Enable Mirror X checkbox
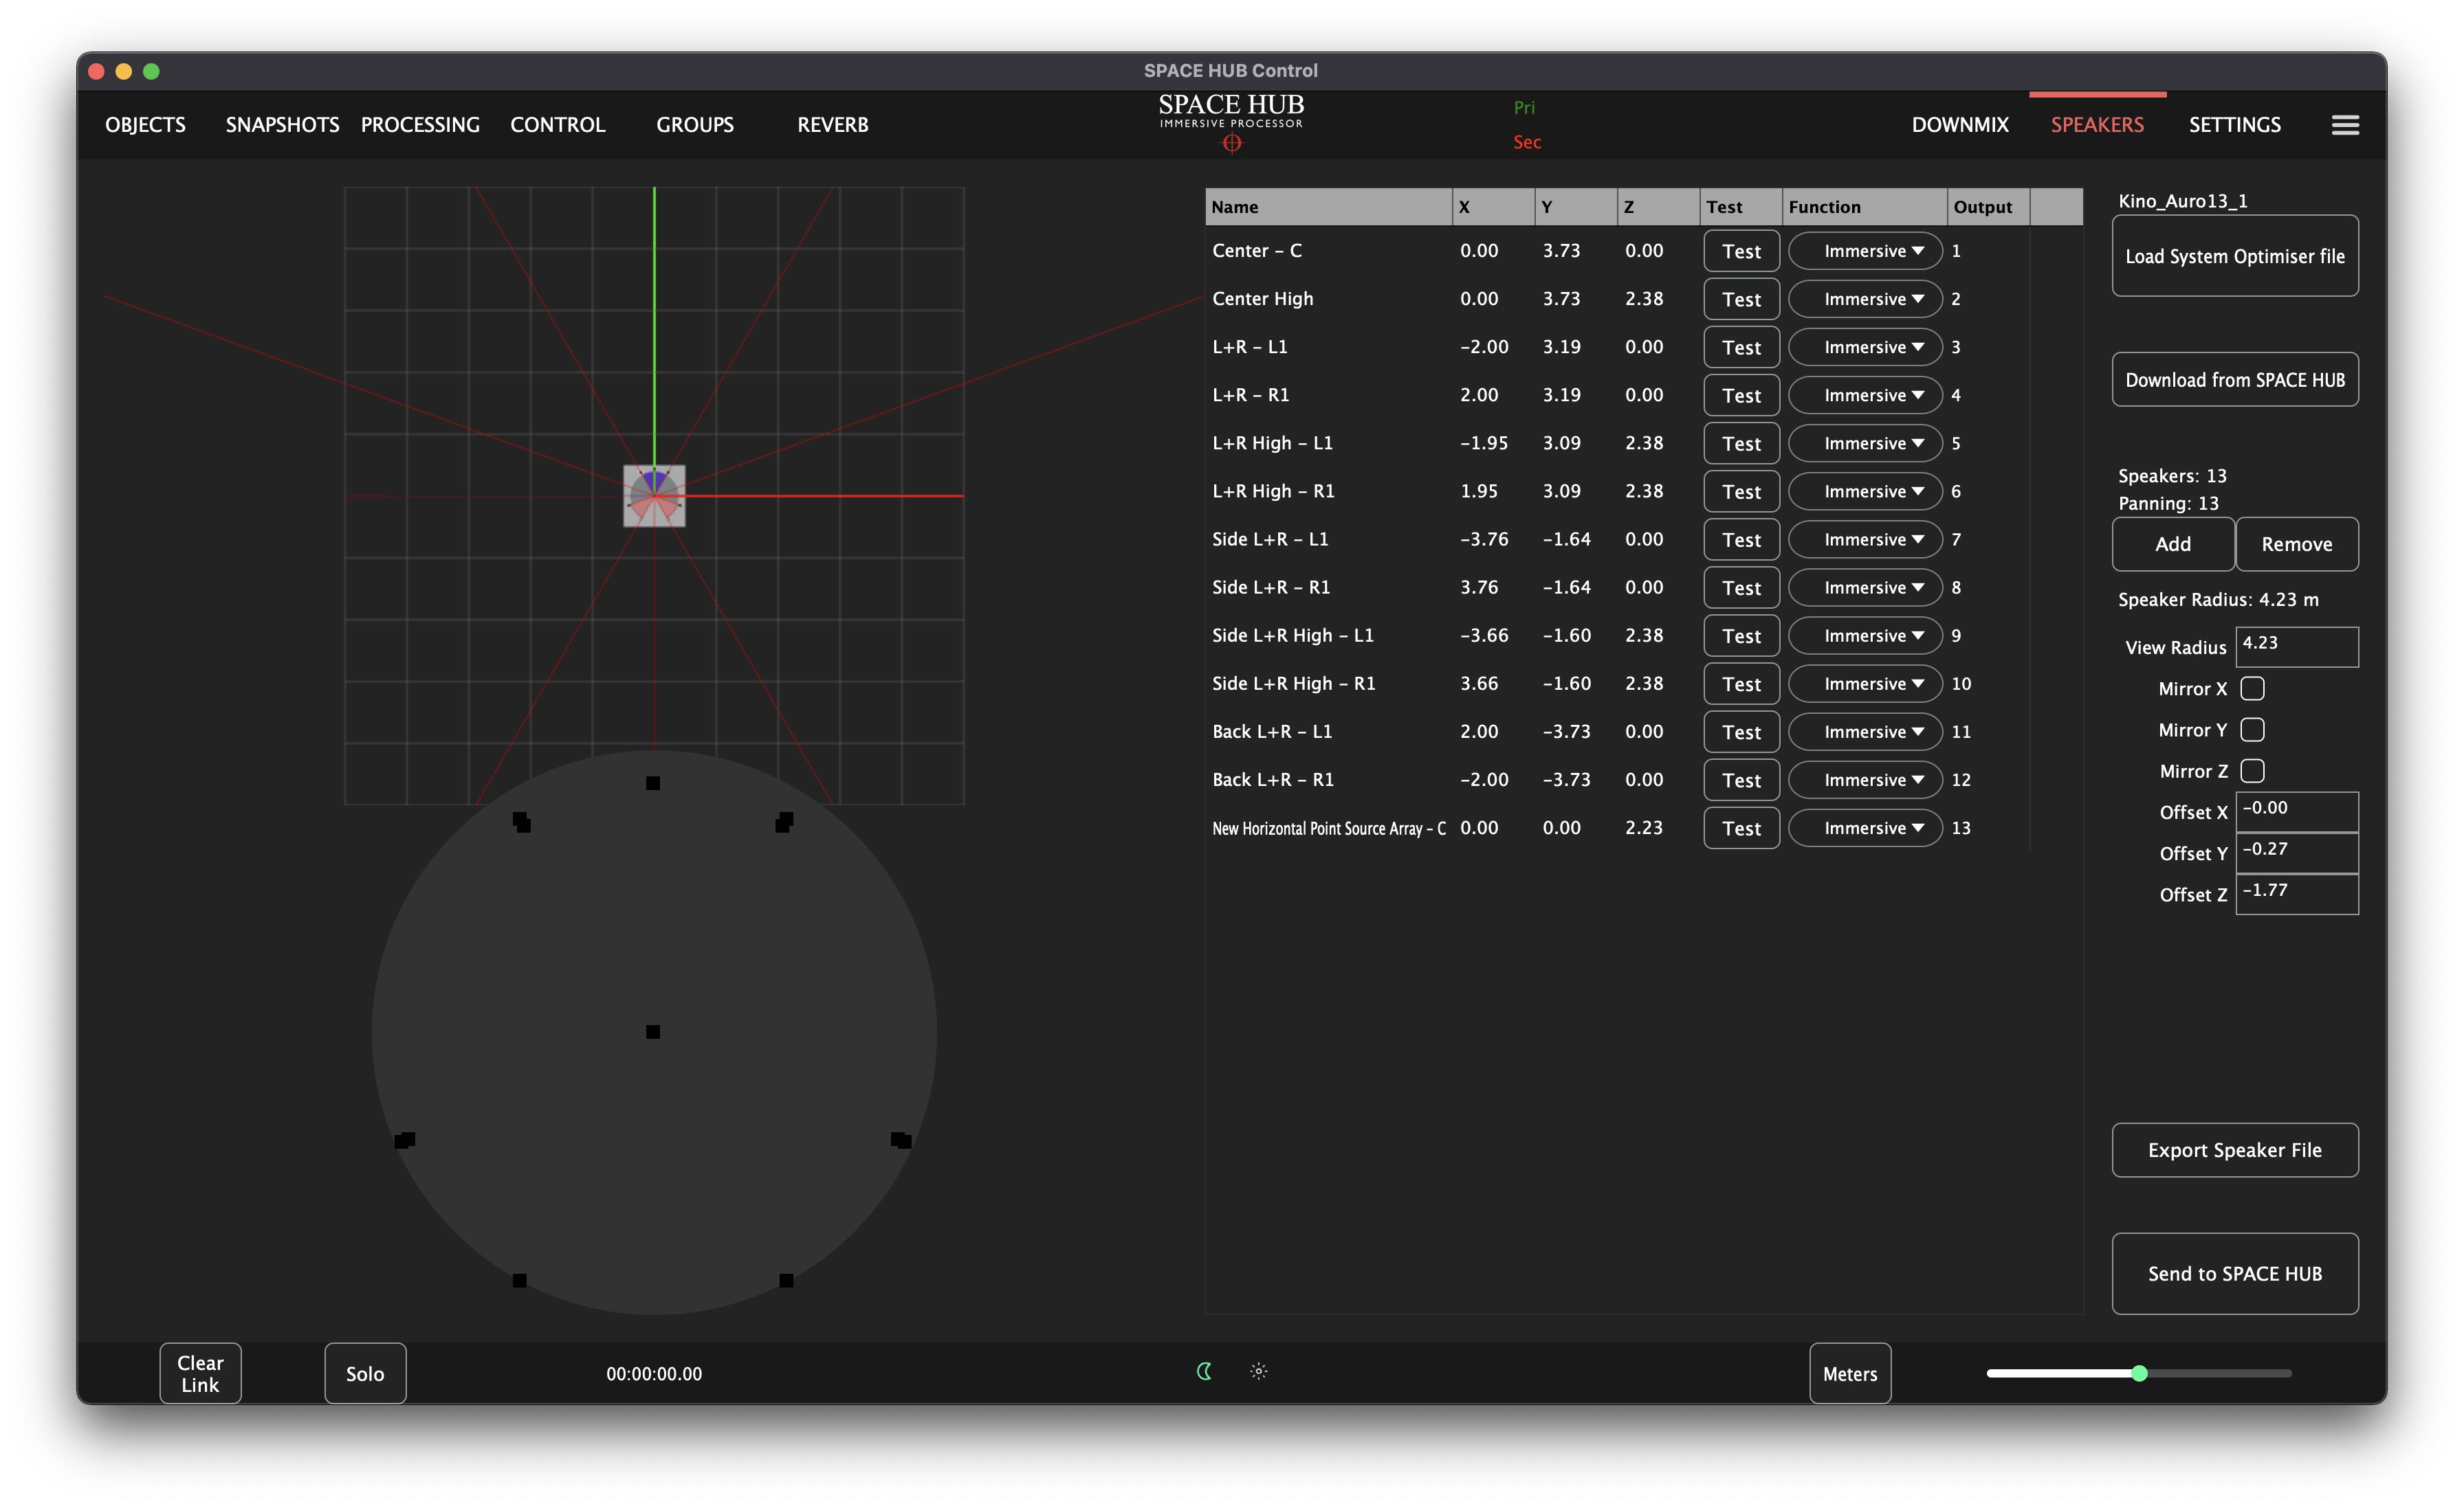This screenshot has height=1506, width=2464. coord(2252,688)
